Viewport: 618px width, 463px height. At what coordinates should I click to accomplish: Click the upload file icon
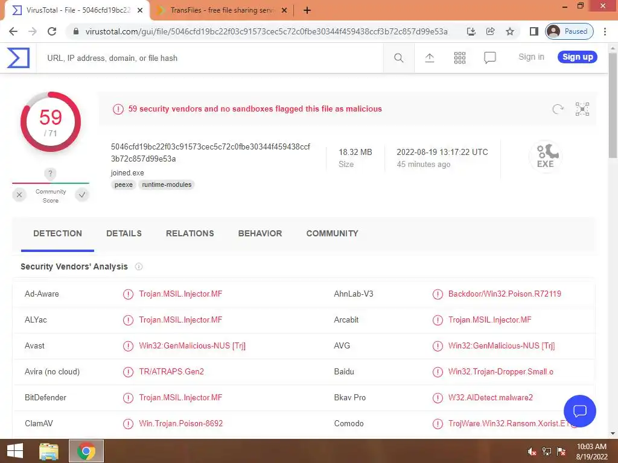pos(430,58)
